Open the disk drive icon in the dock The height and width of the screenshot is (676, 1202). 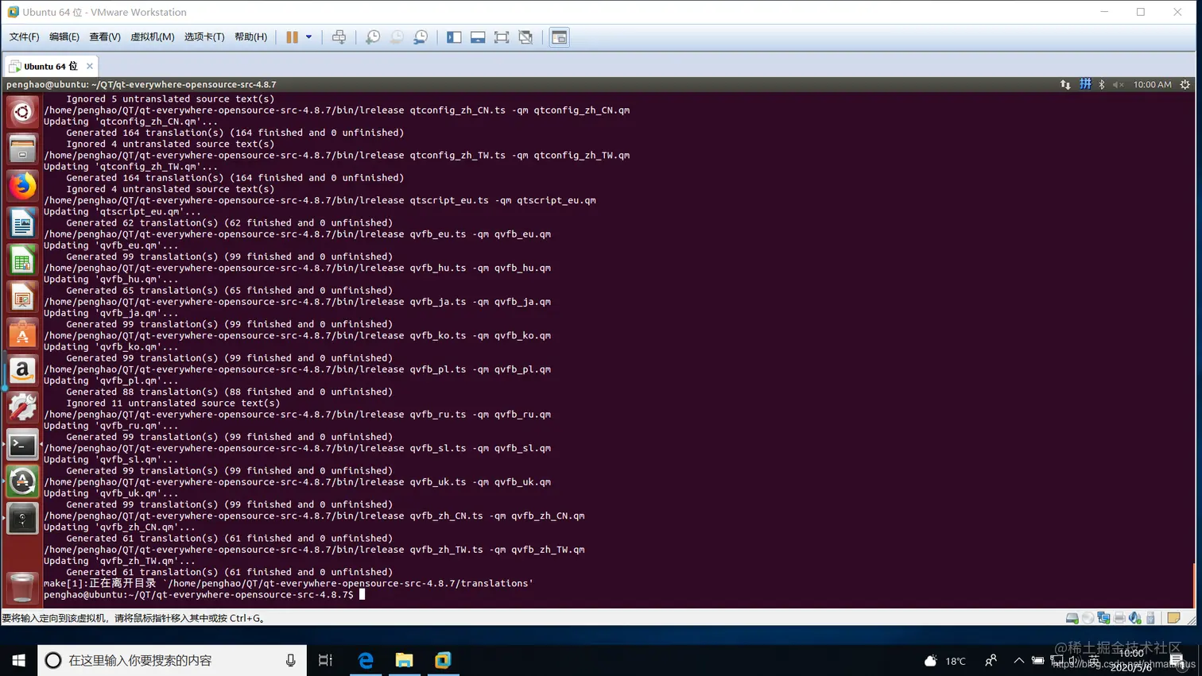[22, 519]
